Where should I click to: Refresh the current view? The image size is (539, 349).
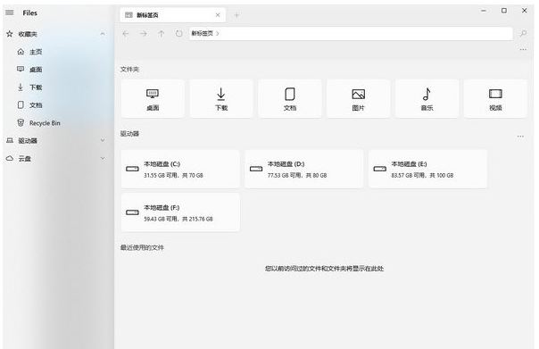[179, 33]
